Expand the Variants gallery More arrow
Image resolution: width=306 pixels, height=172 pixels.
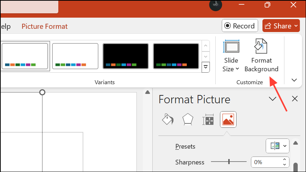click(x=206, y=67)
